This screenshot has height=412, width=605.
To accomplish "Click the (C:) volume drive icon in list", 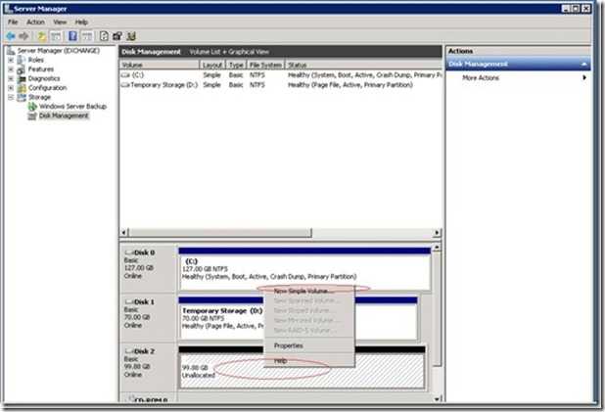I will tap(125, 75).
